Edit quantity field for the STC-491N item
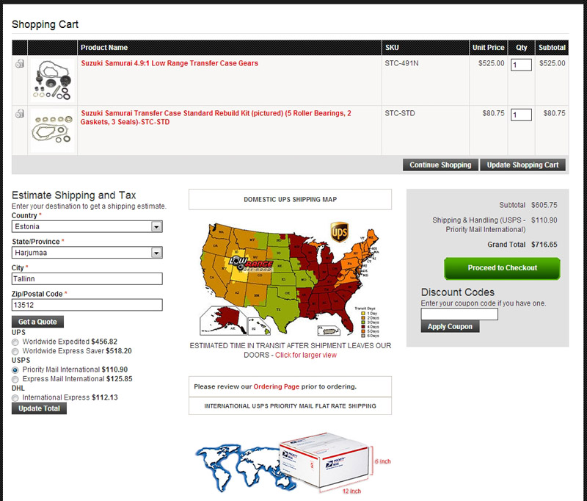Screen dimensions: 587x501 (521, 65)
